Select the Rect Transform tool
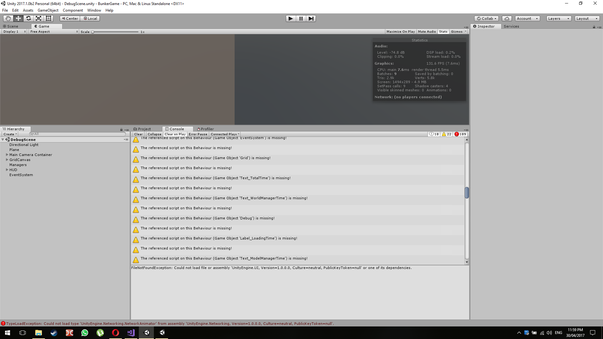603x339 pixels. 48,18
